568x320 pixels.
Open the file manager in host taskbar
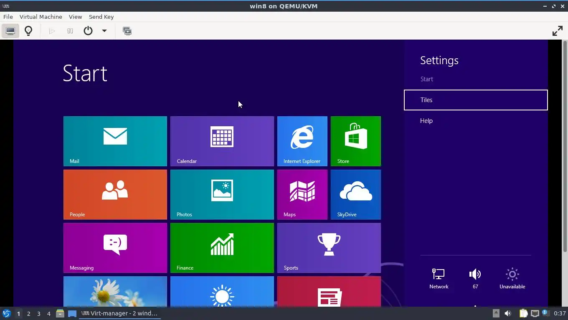[x=60, y=313]
